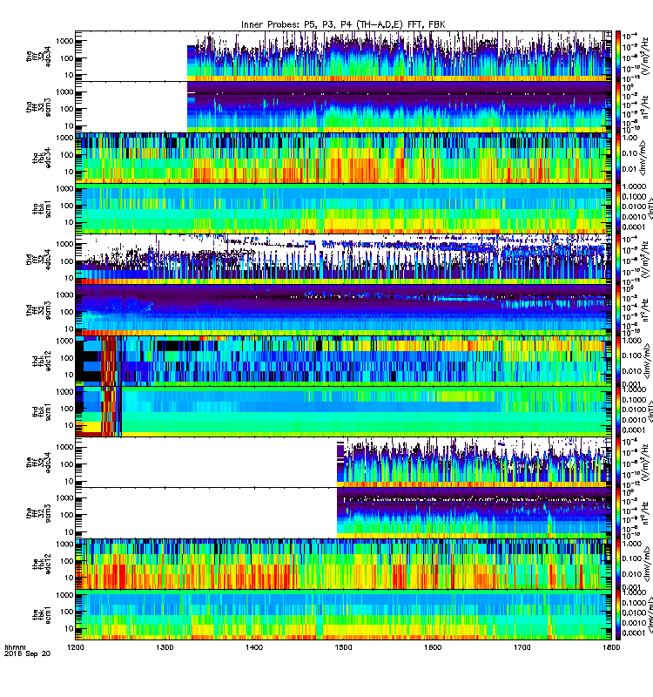The width and height of the screenshot is (653, 697).
Task: Click the thd fbk scm1 filter bank panel
Action: point(343,411)
